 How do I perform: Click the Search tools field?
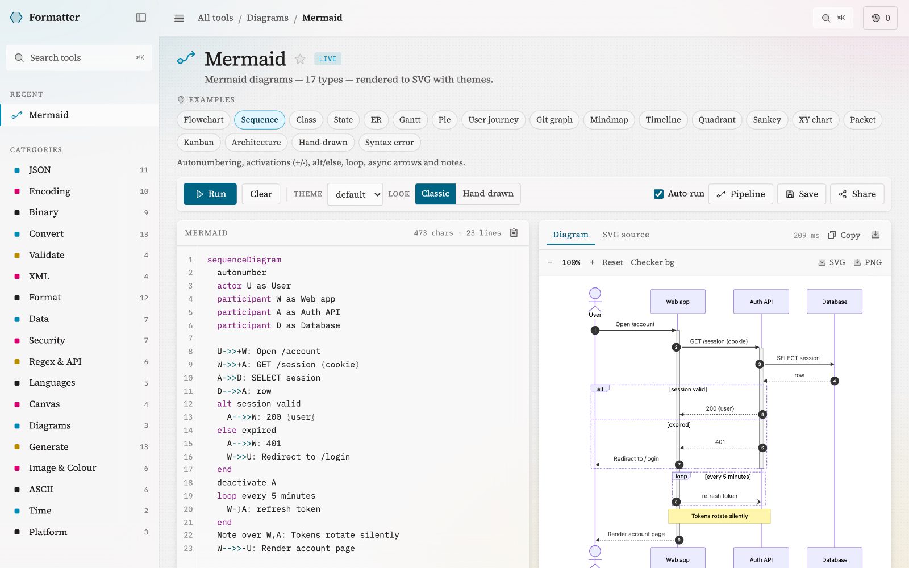coord(79,58)
